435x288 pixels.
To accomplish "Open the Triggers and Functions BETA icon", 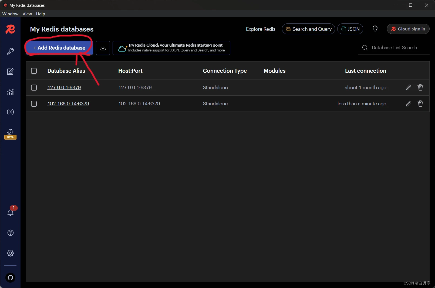I will point(10,134).
